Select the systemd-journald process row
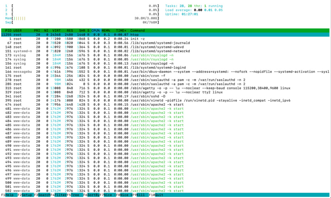The width and height of the screenshot is (331, 198). pos(142,43)
